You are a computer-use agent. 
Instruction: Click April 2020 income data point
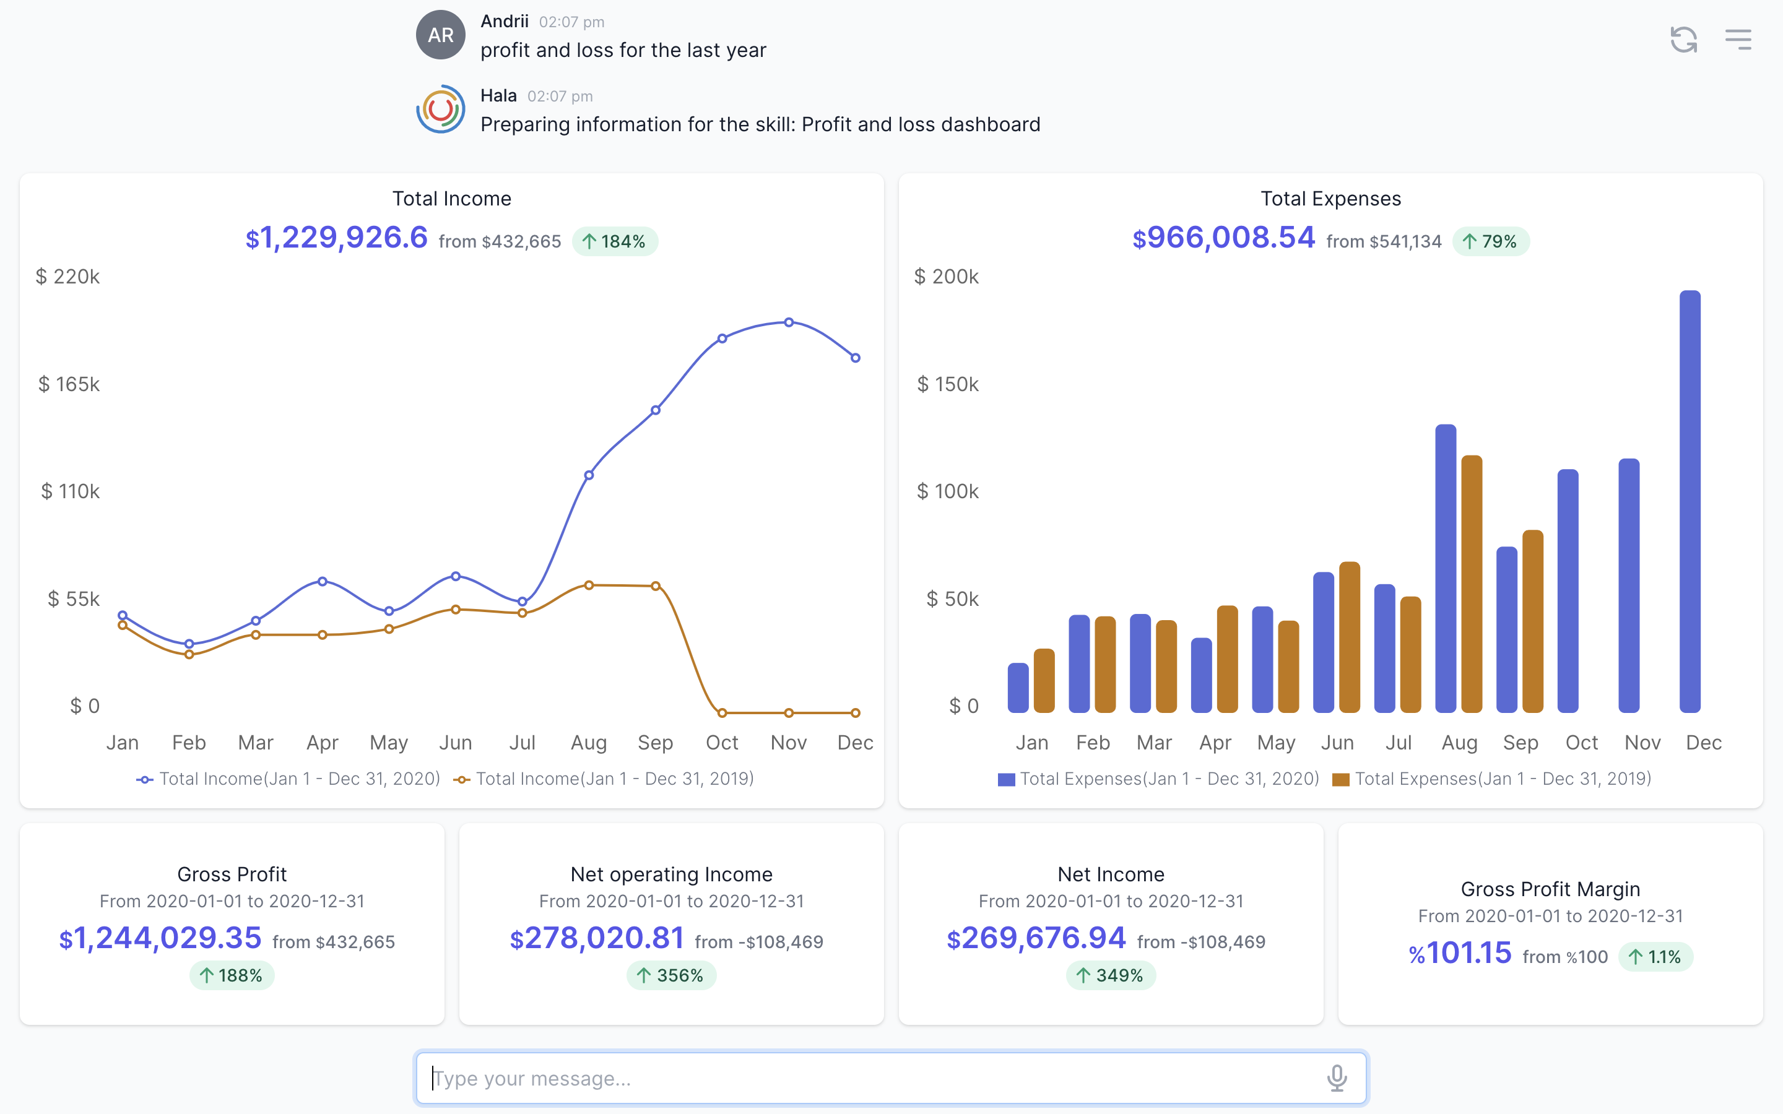pyautogui.click(x=322, y=581)
